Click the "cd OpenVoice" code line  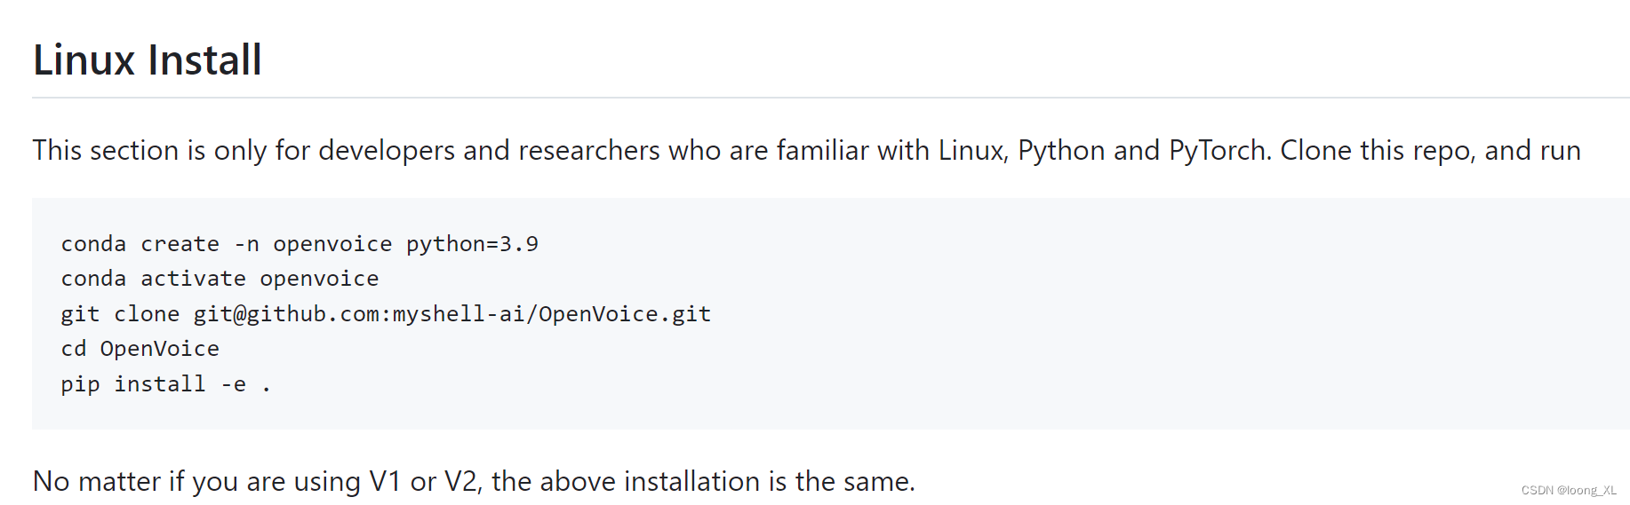[140, 349]
